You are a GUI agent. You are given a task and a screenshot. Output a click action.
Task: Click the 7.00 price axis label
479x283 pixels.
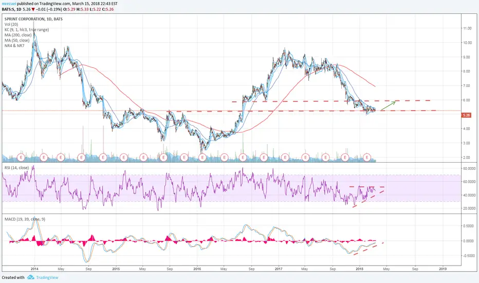(466, 85)
